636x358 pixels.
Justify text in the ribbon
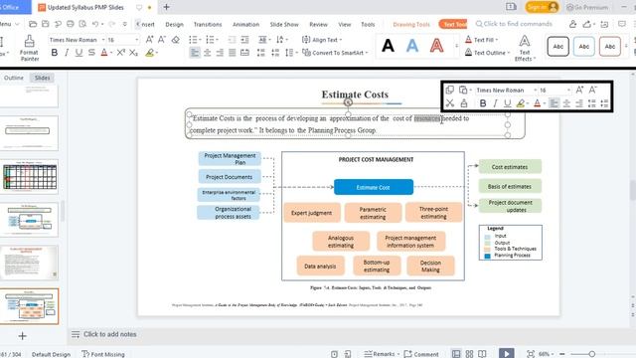pyautogui.click(x=232, y=53)
